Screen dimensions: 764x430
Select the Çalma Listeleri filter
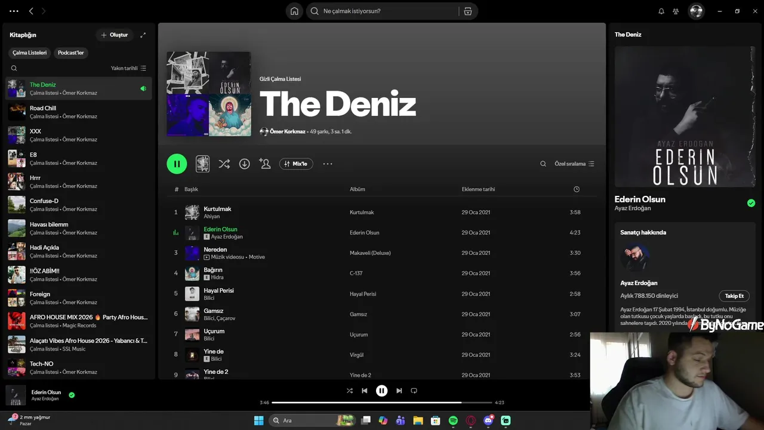pos(29,53)
